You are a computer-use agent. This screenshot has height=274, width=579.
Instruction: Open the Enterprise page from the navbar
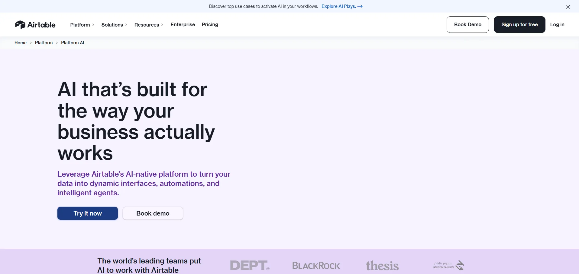coord(183,24)
